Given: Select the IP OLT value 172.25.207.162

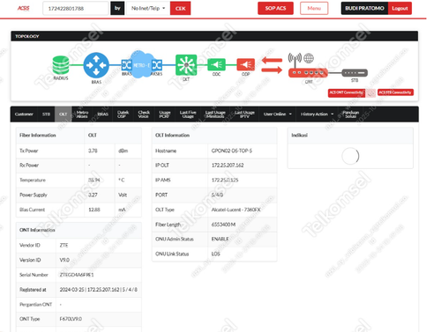Looking at the screenshot, I should point(228,166).
